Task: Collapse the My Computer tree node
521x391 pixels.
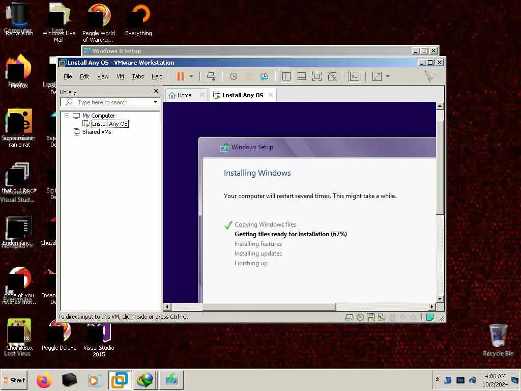Action: [x=67, y=116]
